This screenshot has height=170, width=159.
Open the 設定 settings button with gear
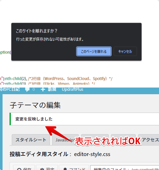pos(47,168)
